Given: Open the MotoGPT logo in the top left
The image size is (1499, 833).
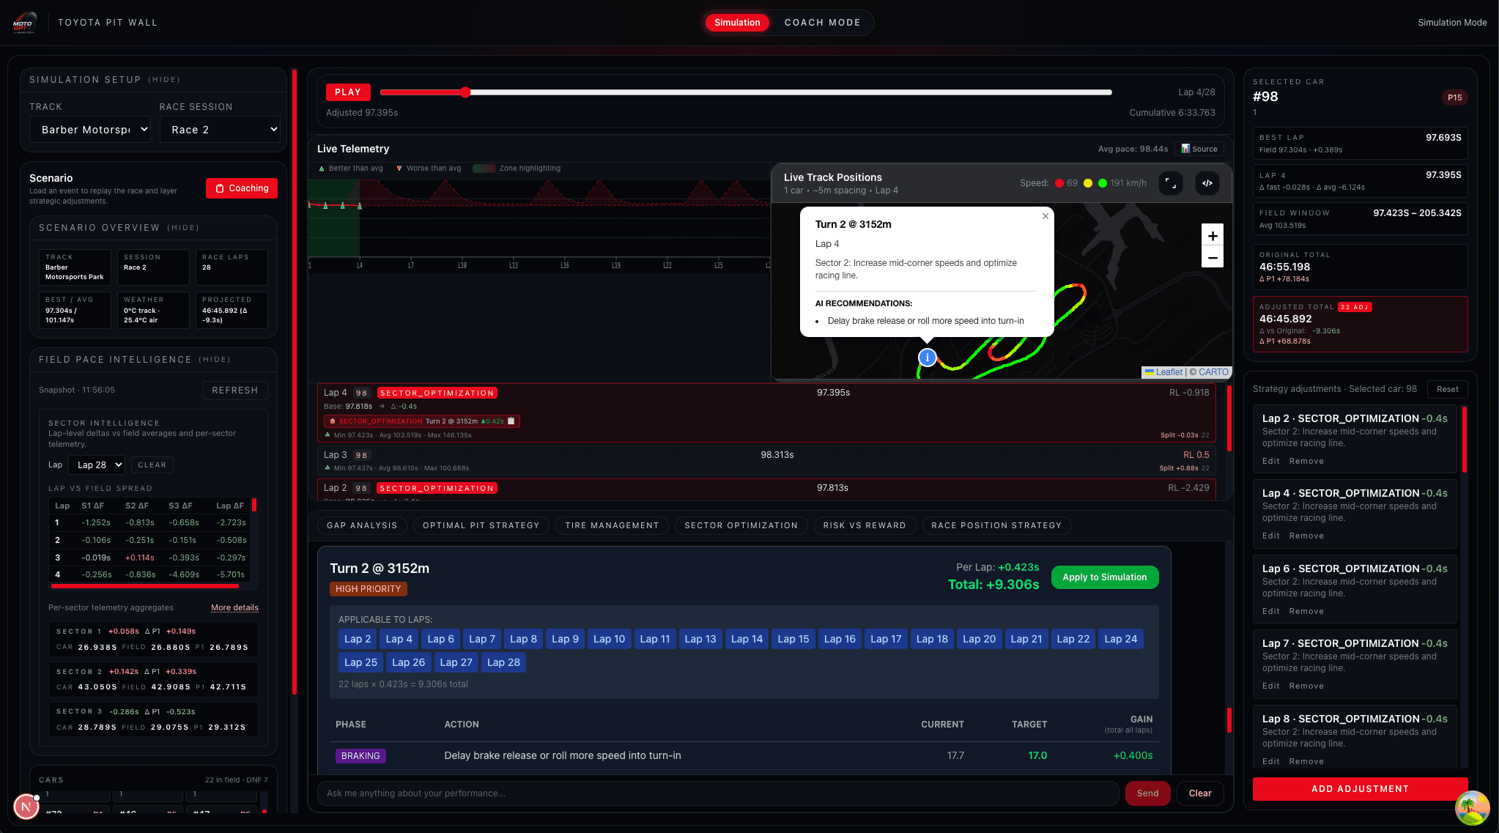Looking at the screenshot, I should 26,22.
